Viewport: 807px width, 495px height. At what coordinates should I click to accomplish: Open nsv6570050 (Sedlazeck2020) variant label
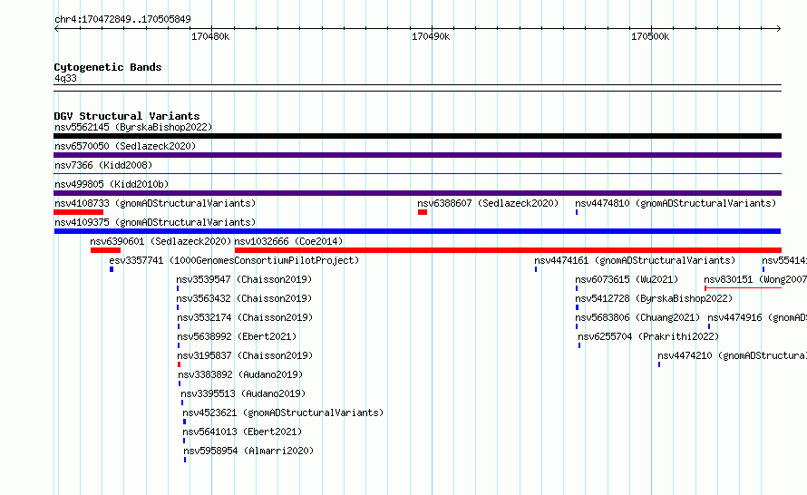[125, 146]
